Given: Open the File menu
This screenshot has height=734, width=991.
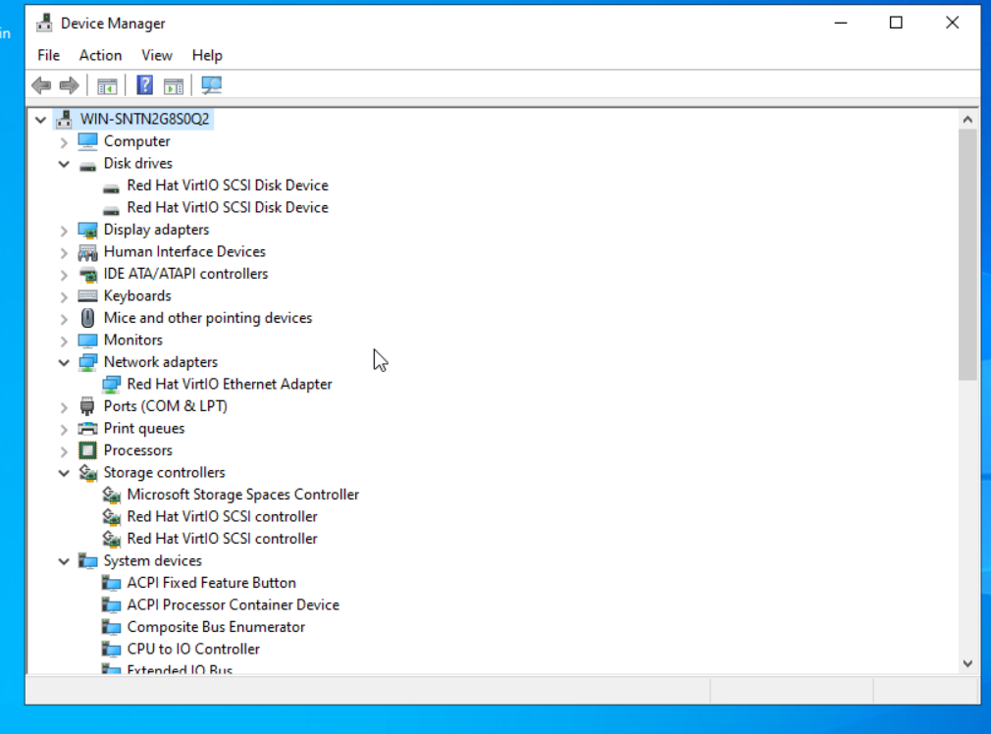Looking at the screenshot, I should 49,56.
